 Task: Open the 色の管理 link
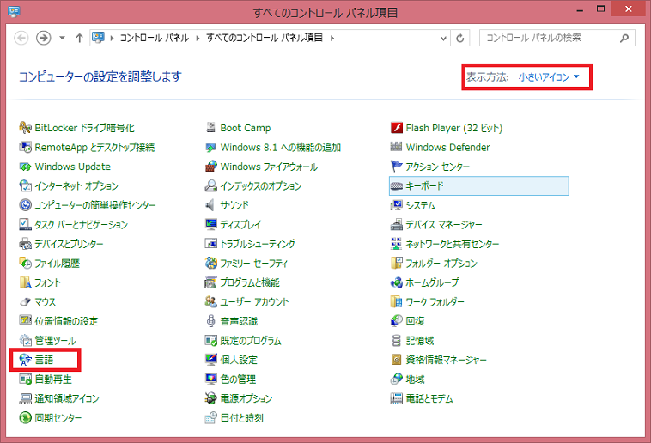pos(238,379)
